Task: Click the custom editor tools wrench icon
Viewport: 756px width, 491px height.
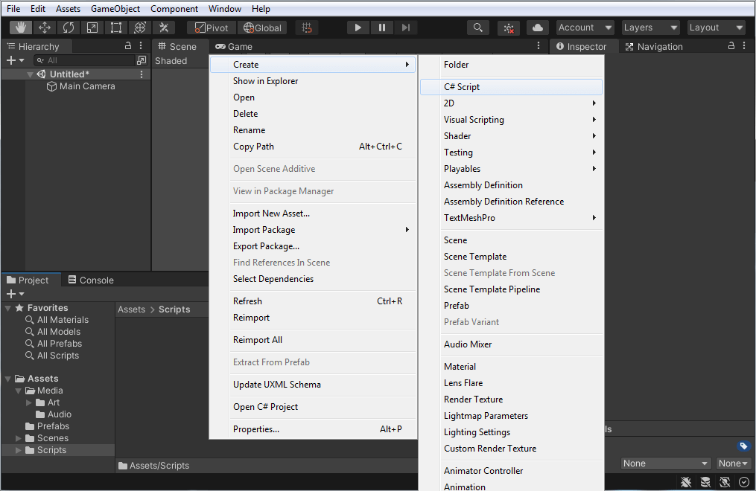Action: point(164,27)
